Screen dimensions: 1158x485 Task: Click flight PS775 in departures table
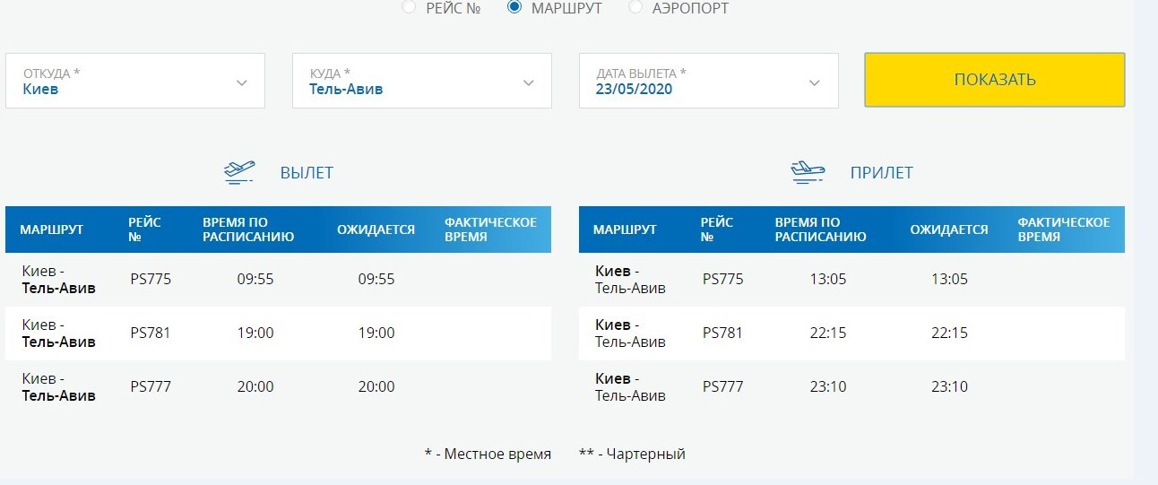click(151, 279)
